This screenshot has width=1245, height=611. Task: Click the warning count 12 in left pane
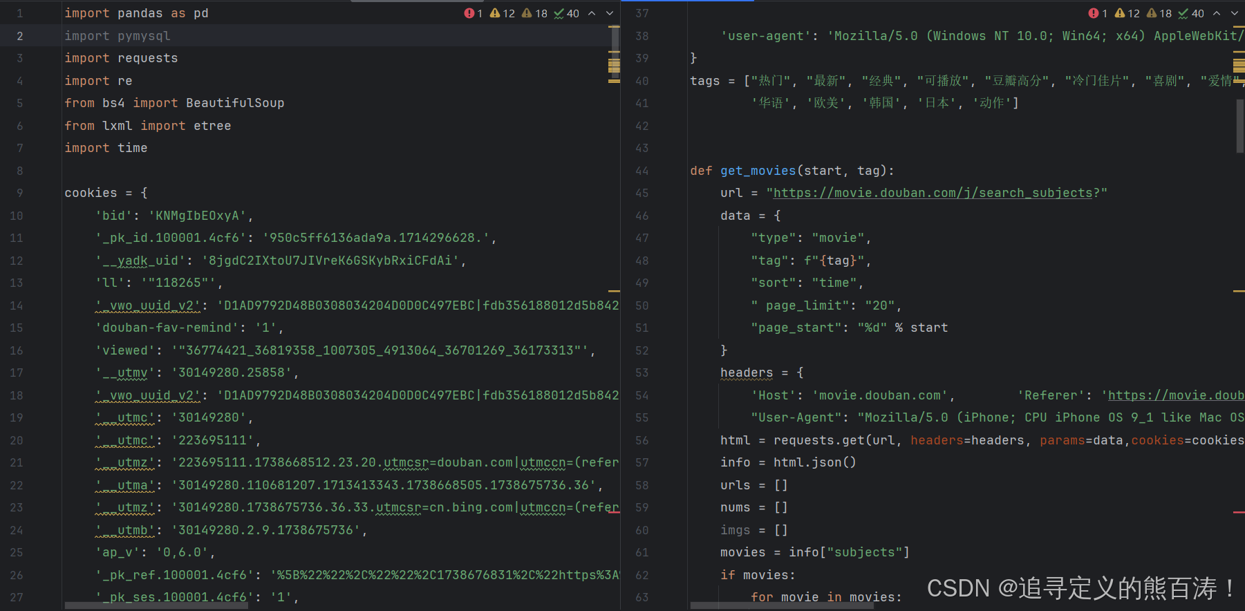(503, 13)
